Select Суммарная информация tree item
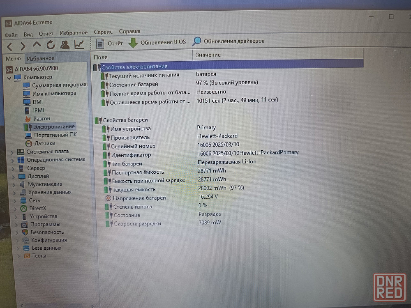The width and height of the screenshot is (411, 308). (55, 85)
